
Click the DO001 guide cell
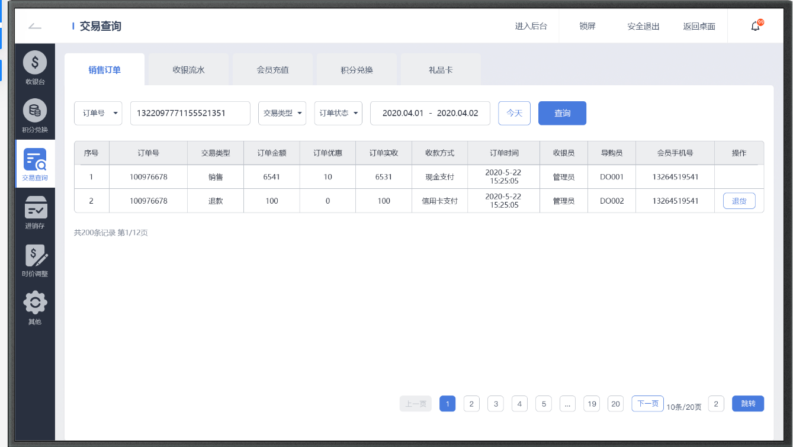pos(612,176)
